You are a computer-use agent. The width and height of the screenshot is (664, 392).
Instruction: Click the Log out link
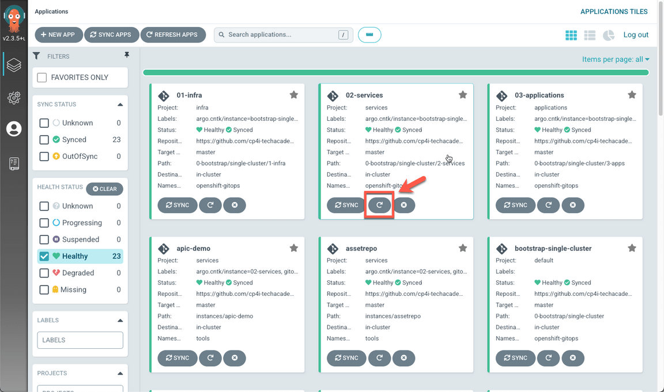click(636, 35)
